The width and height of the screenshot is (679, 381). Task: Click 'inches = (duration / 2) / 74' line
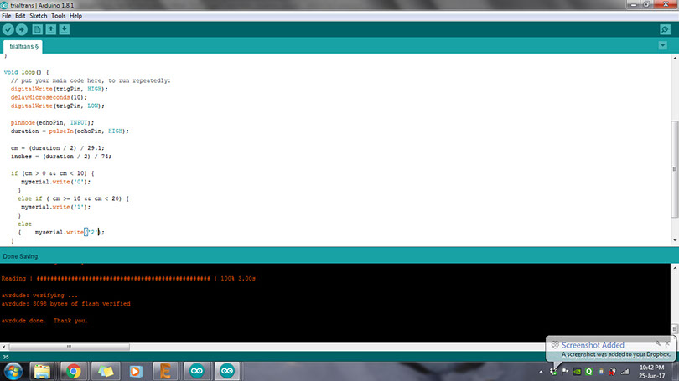pyautogui.click(x=61, y=157)
